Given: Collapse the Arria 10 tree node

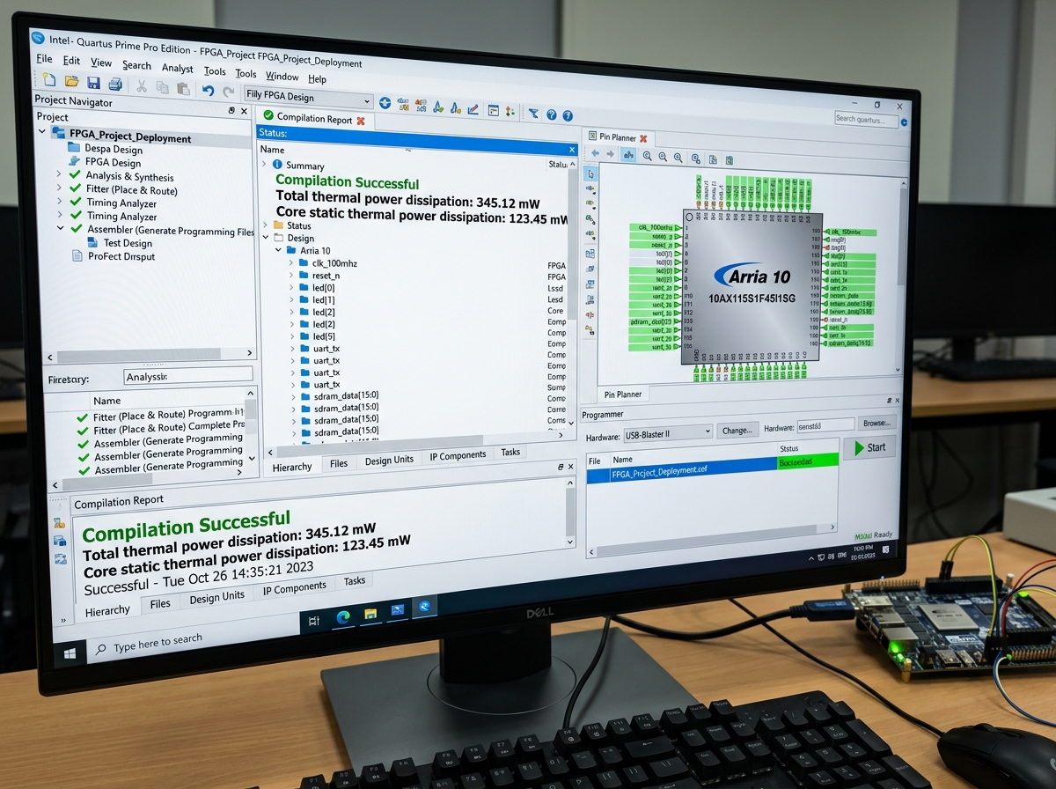Looking at the screenshot, I should point(279,250).
